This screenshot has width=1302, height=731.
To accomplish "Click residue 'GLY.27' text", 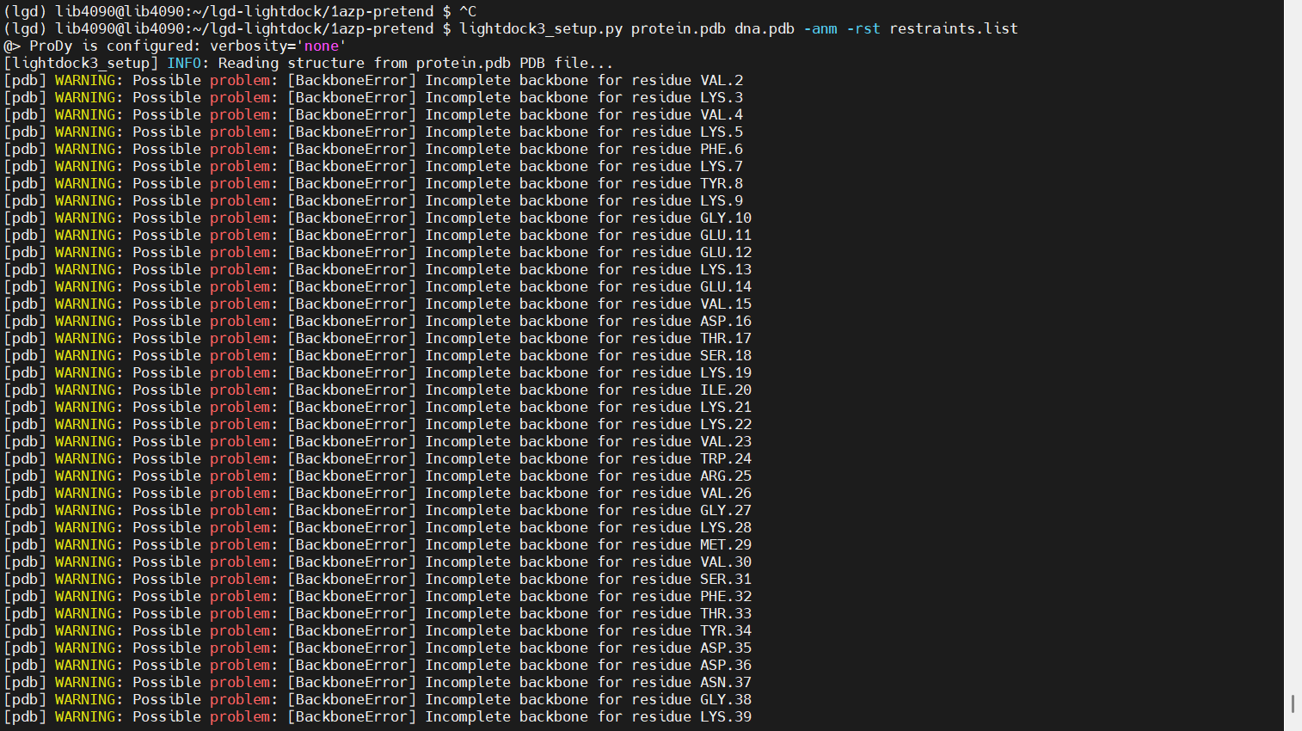I will pyautogui.click(x=726, y=510).
